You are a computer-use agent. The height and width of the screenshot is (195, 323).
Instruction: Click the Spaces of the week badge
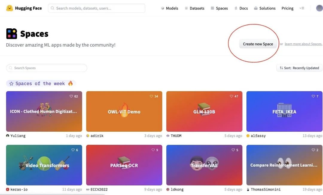(41, 84)
